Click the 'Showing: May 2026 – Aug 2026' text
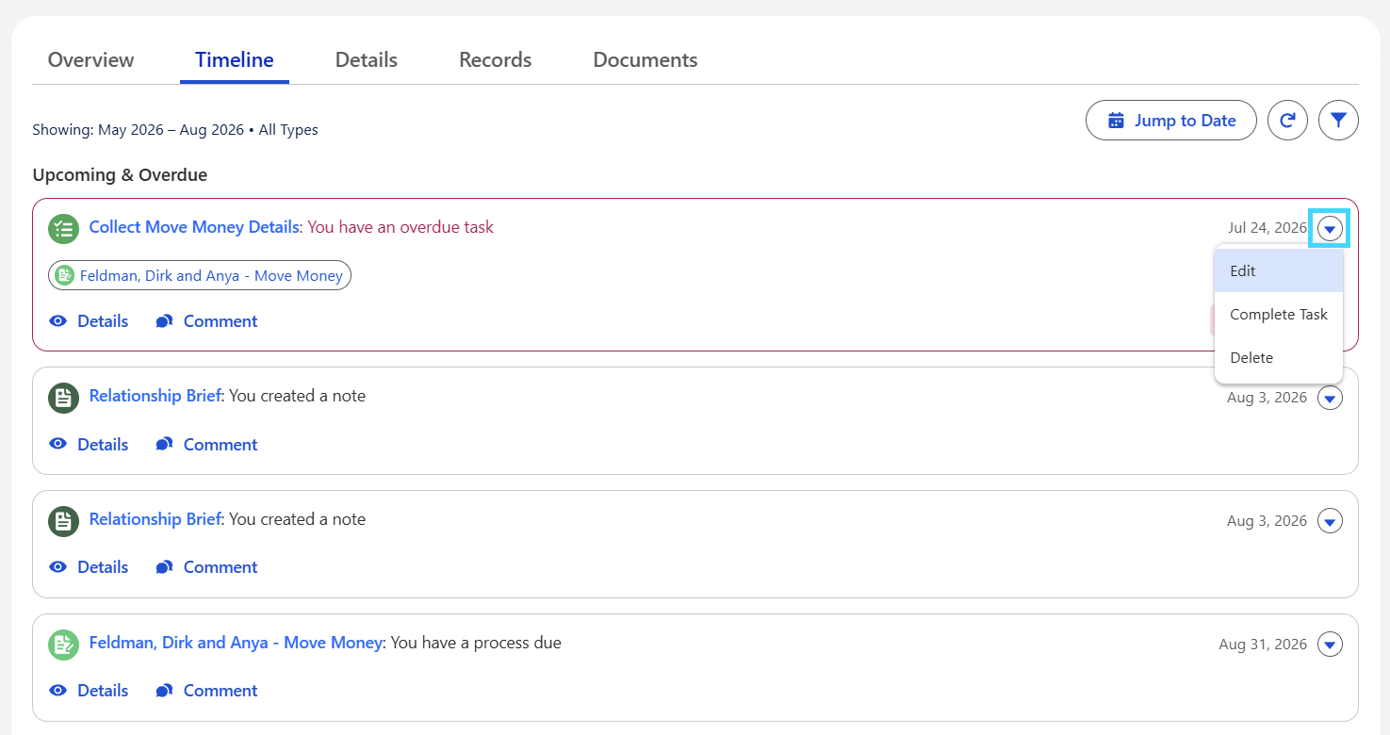1390x735 pixels. click(x=139, y=130)
